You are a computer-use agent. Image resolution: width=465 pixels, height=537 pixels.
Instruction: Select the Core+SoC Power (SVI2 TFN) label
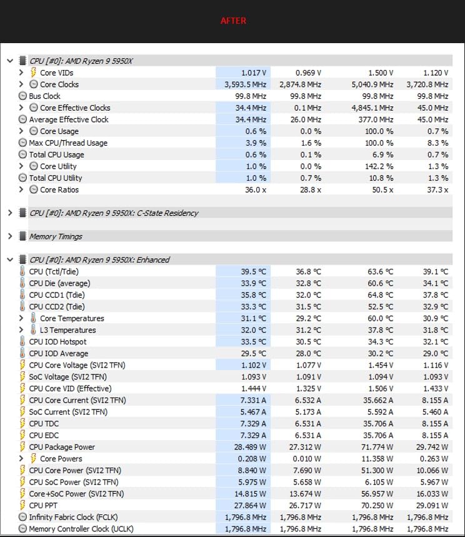[76, 493]
